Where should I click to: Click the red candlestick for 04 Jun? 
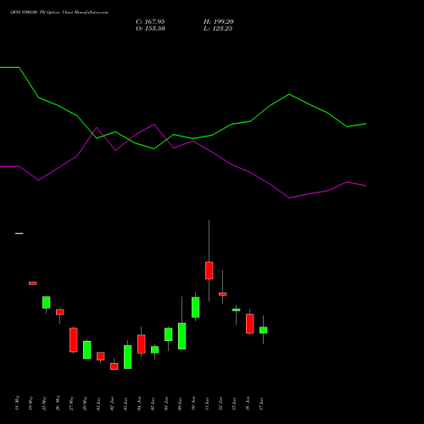click(142, 344)
